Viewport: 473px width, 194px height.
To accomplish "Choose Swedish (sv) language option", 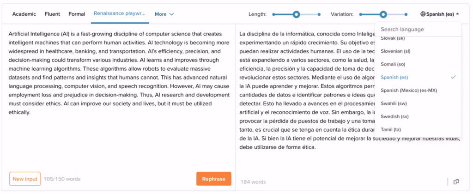I will 396,117.
